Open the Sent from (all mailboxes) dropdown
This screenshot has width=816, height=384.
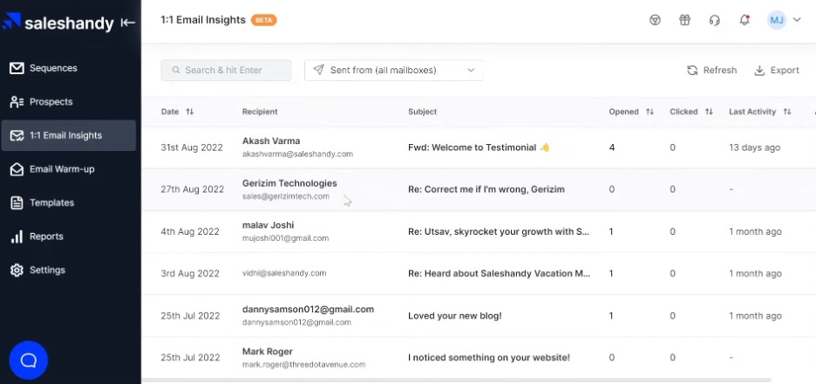pyautogui.click(x=393, y=70)
